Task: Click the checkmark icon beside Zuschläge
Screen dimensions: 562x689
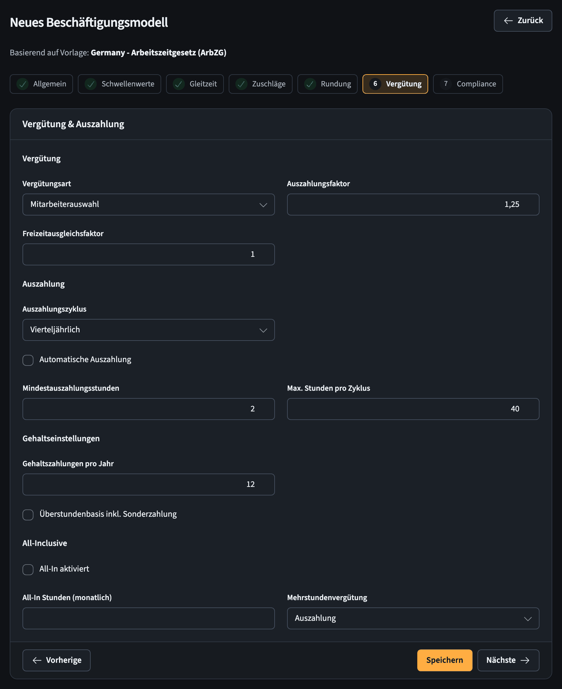Action: click(x=241, y=84)
